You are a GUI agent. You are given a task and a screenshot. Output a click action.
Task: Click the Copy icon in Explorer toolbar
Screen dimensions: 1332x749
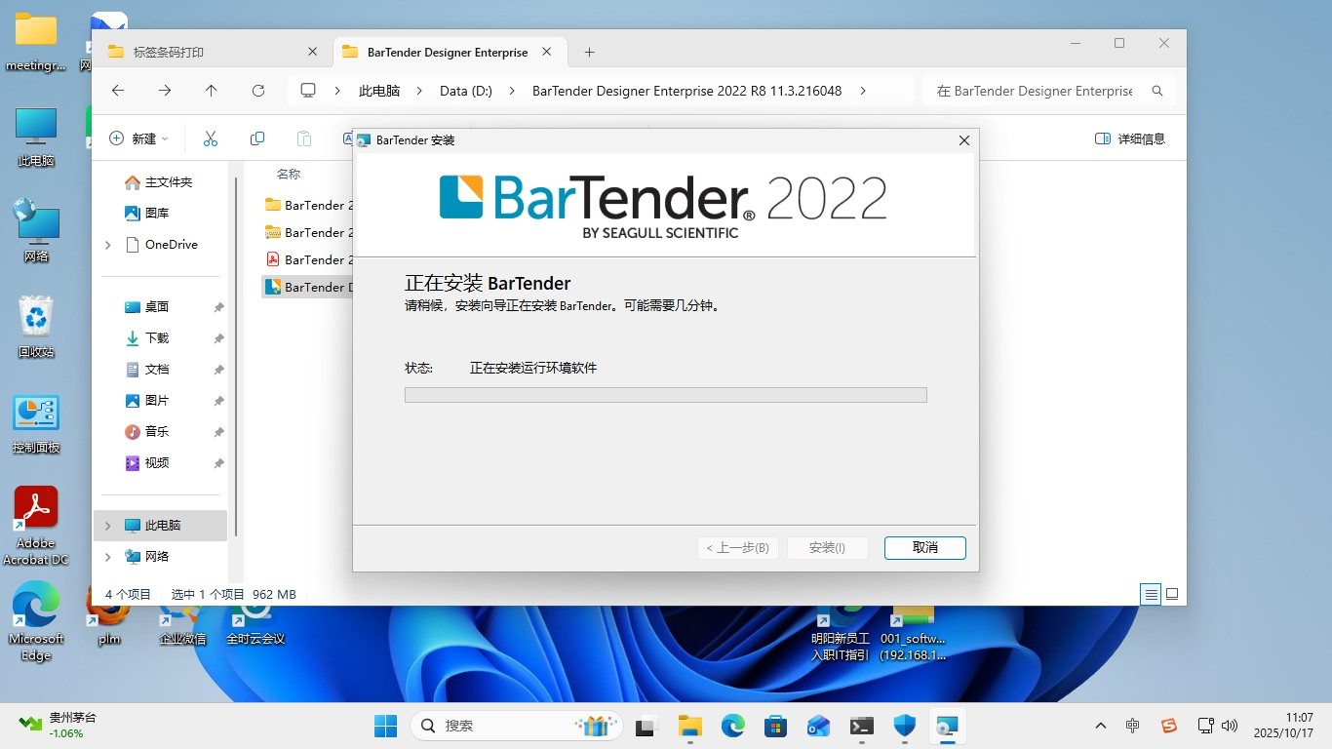coord(257,138)
